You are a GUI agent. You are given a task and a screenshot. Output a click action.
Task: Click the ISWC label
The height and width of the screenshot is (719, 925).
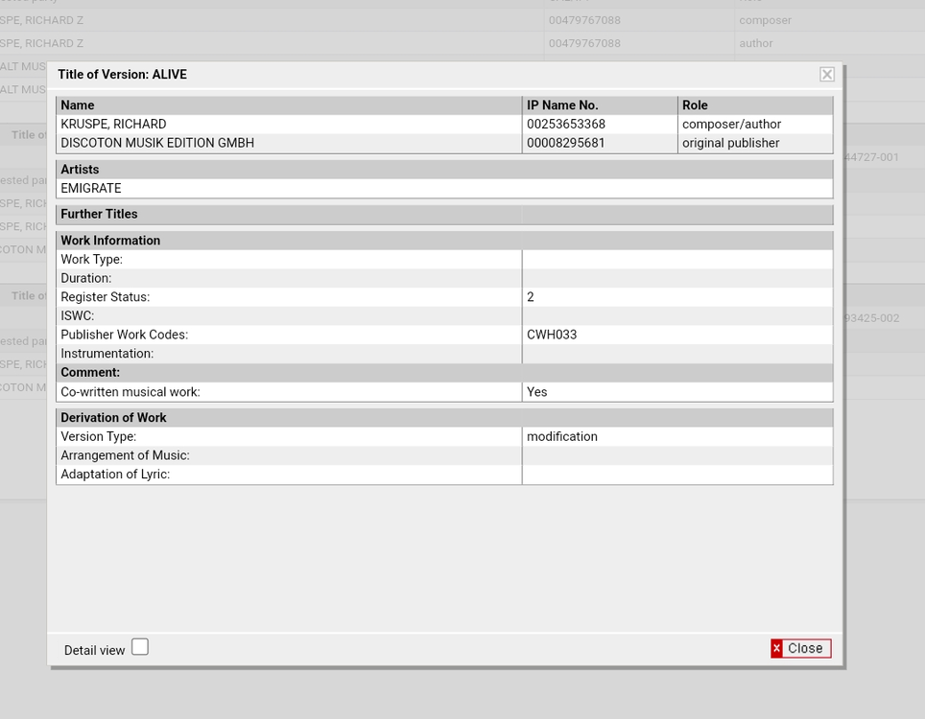(78, 316)
